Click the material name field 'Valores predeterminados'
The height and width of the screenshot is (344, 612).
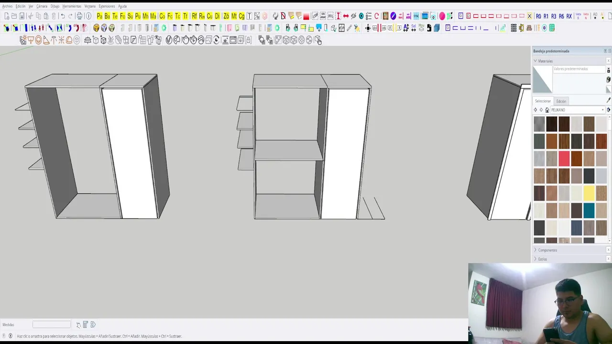[x=579, y=69]
